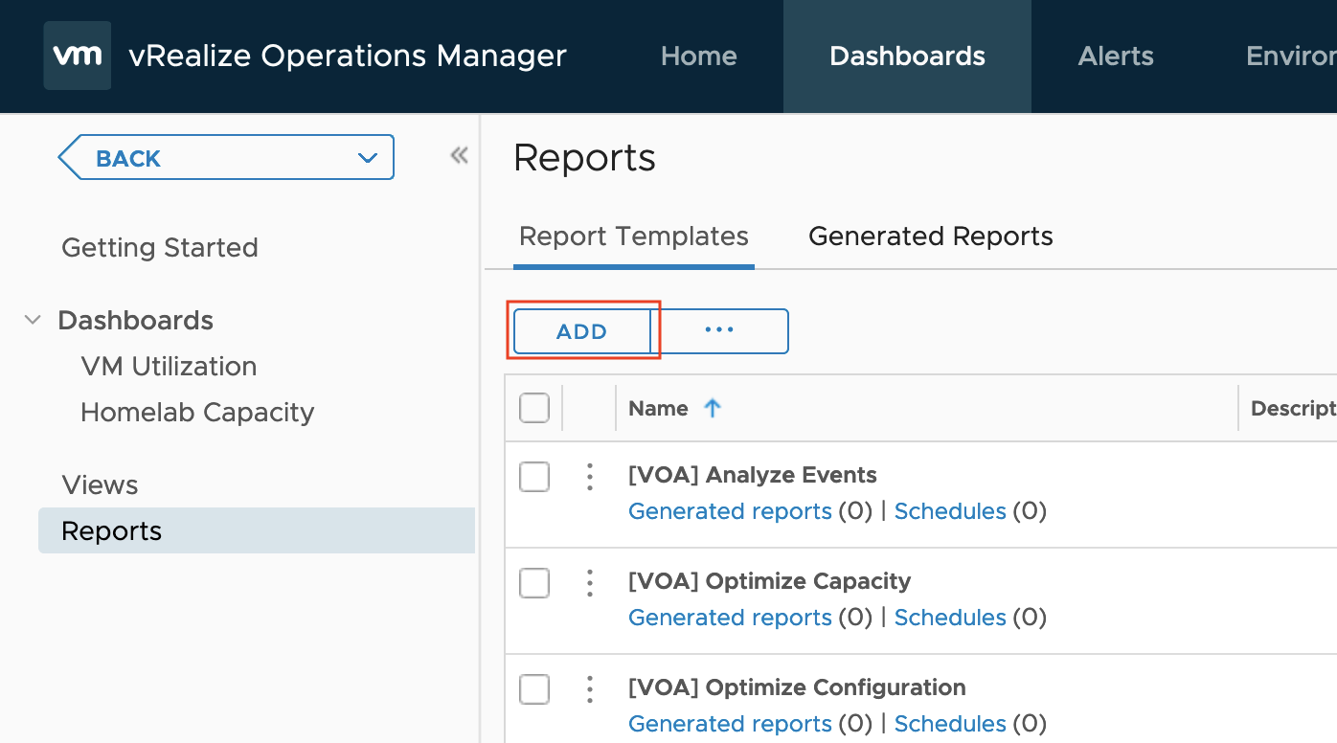Open kebab menu for [VOA] Optimize Configuration

590,688
